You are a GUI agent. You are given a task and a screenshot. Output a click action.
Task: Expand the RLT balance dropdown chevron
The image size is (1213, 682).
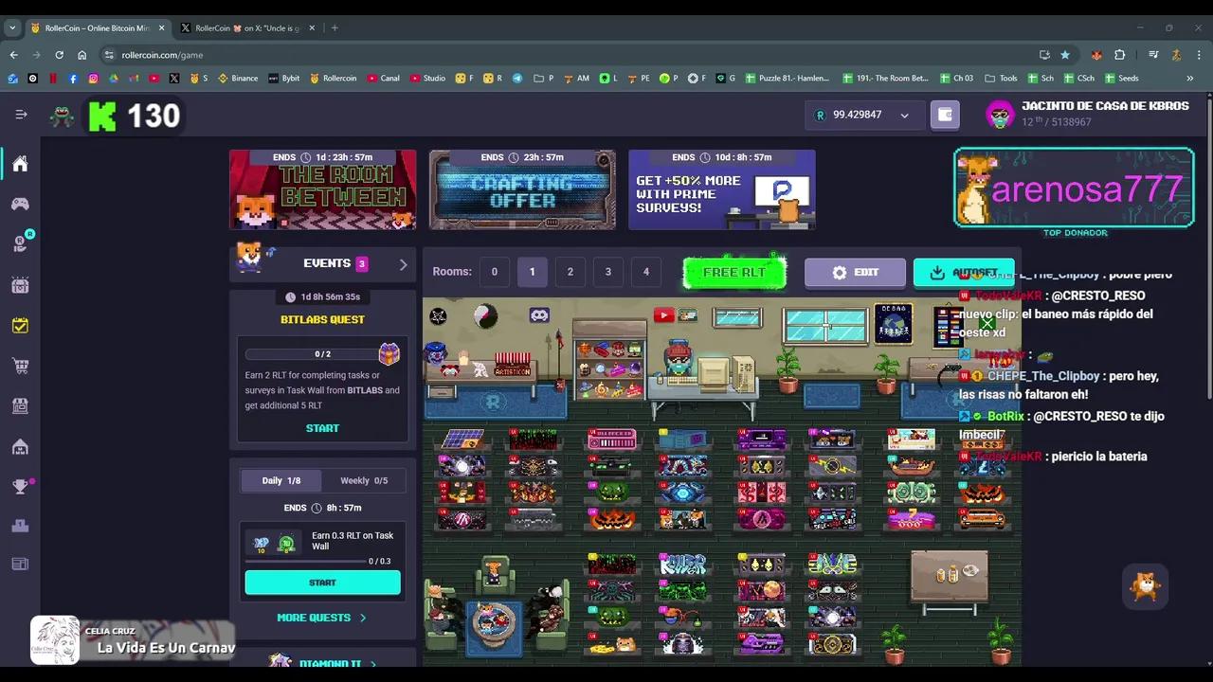click(x=904, y=115)
